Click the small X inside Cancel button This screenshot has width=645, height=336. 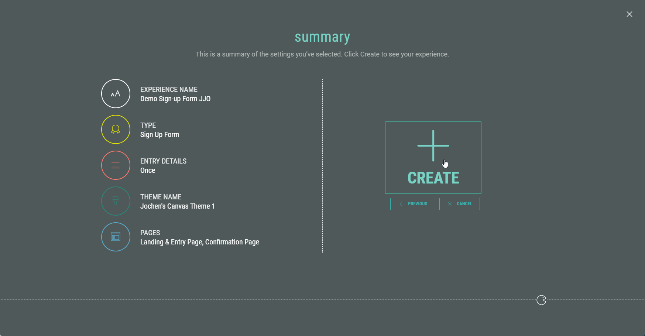pyautogui.click(x=450, y=204)
